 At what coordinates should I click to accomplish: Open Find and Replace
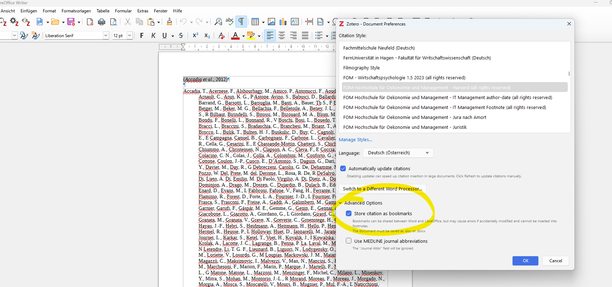coord(218,22)
